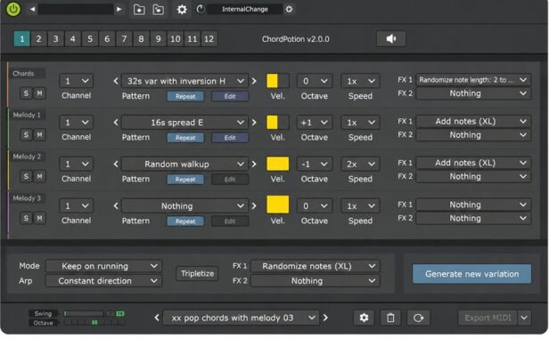Open the Melody 1 Octave dropdown showing +1
Viewport: 549px width, 338px height.
click(314, 123)
